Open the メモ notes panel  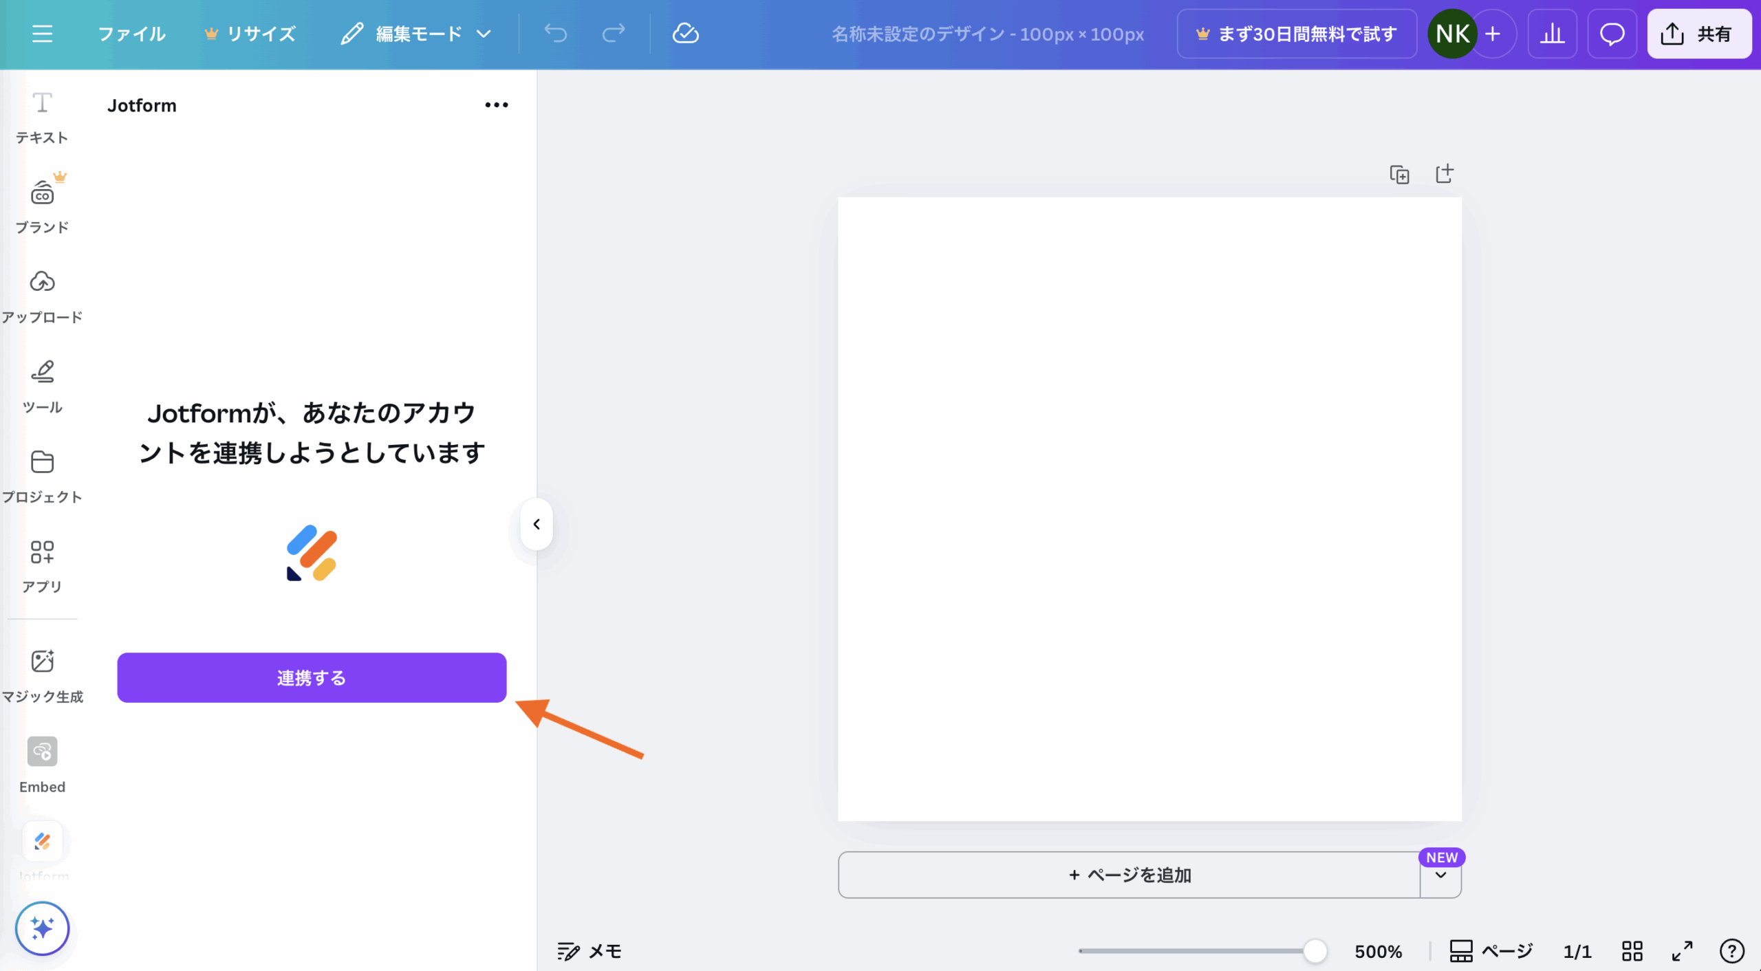[590, 951]
